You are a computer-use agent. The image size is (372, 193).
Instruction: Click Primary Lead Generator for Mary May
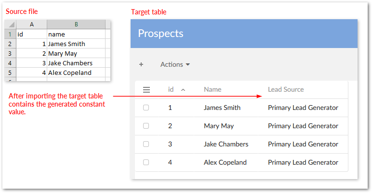[x=303, y=126]
